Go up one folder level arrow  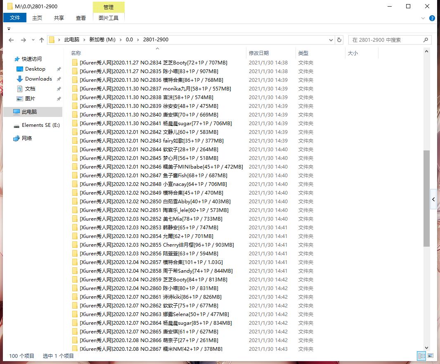[x=42, y=40]
